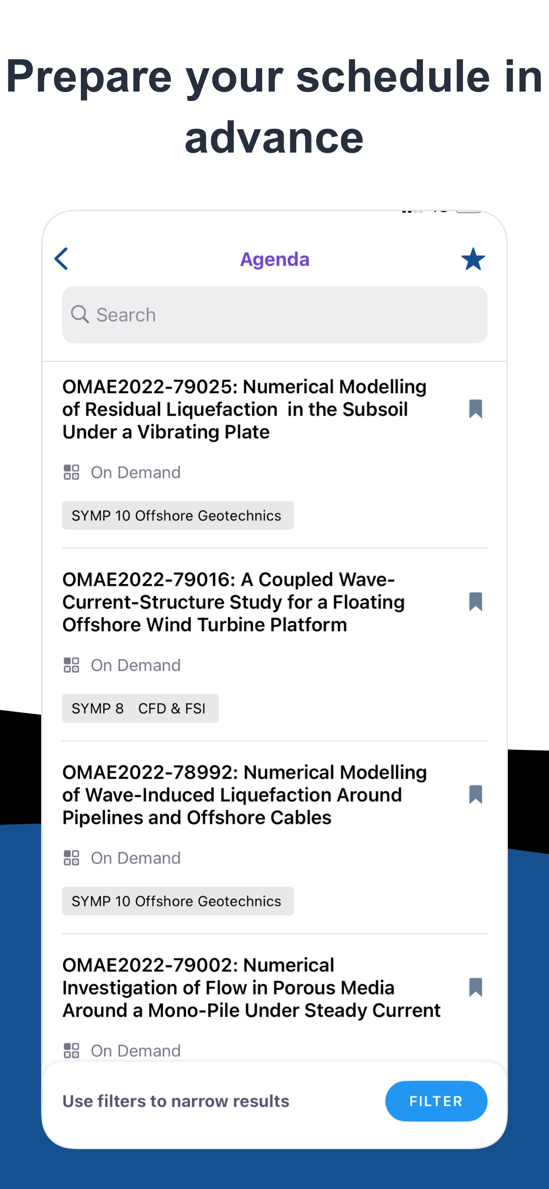
Task: Tap 'Use filters to narrow results' text
Action: (x=176, y=1101)
